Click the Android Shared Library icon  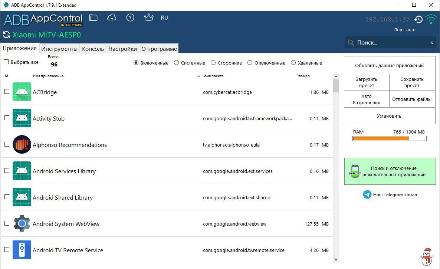22,197
